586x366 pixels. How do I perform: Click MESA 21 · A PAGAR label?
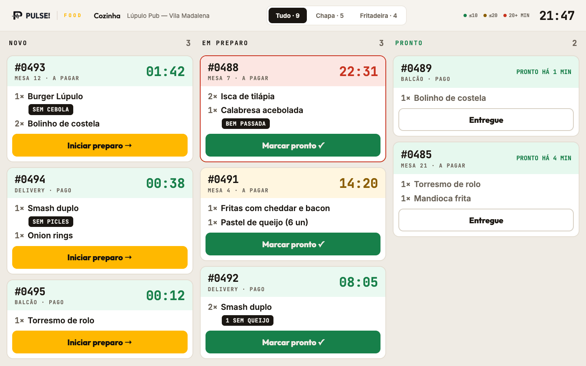coord(433,166)
